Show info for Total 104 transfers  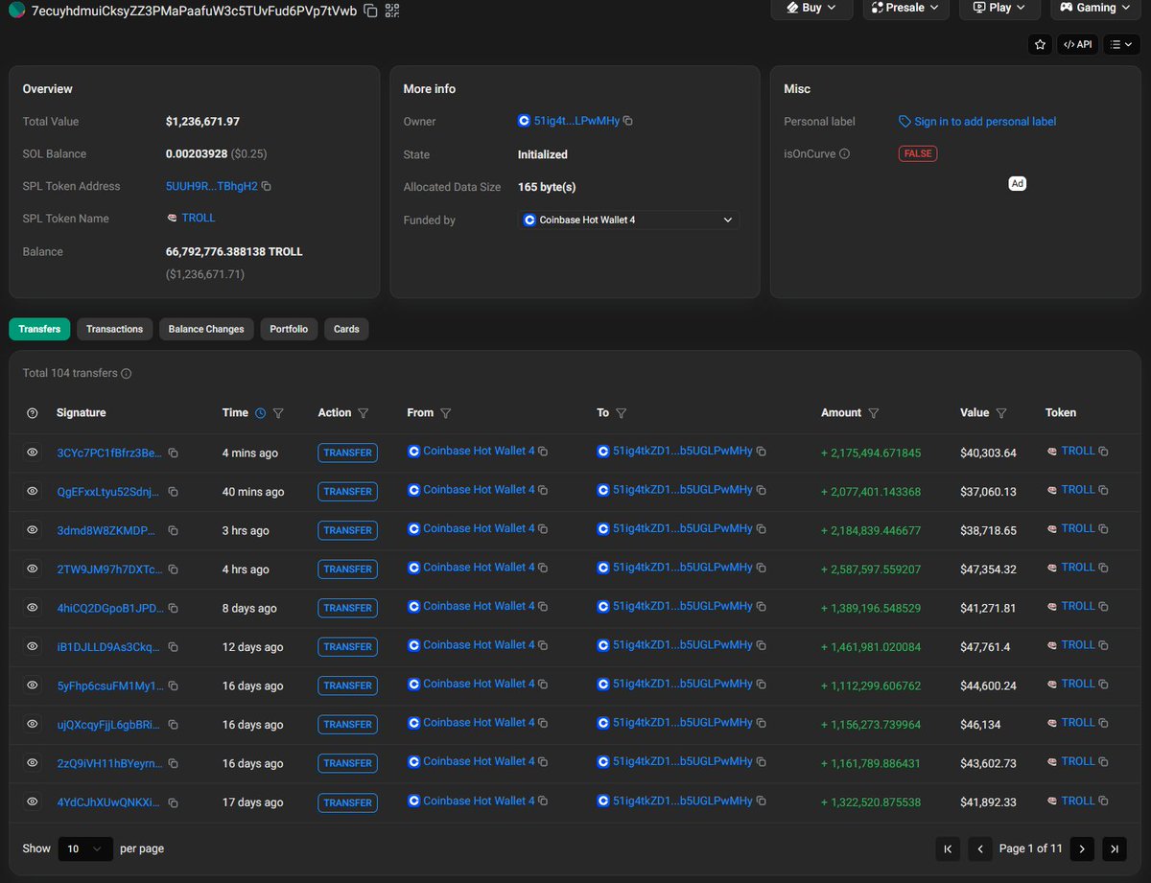pyautogui.click(x=127, y=374)
